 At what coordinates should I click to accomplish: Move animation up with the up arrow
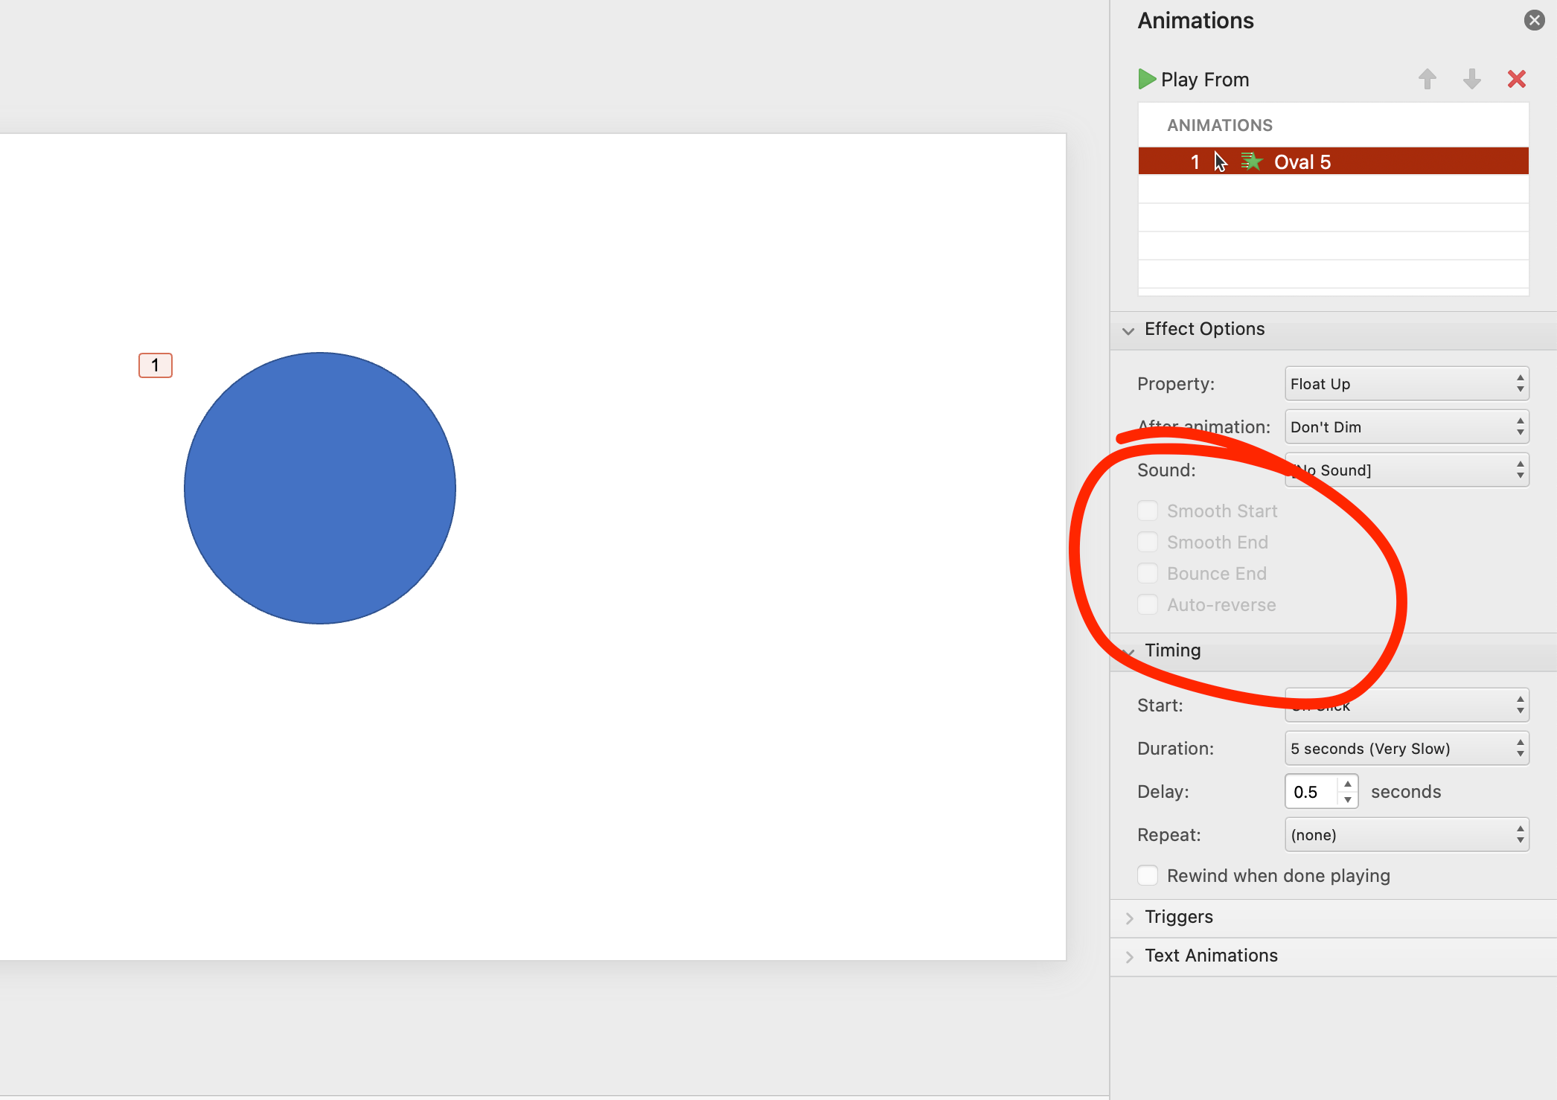pos(1427,79)
